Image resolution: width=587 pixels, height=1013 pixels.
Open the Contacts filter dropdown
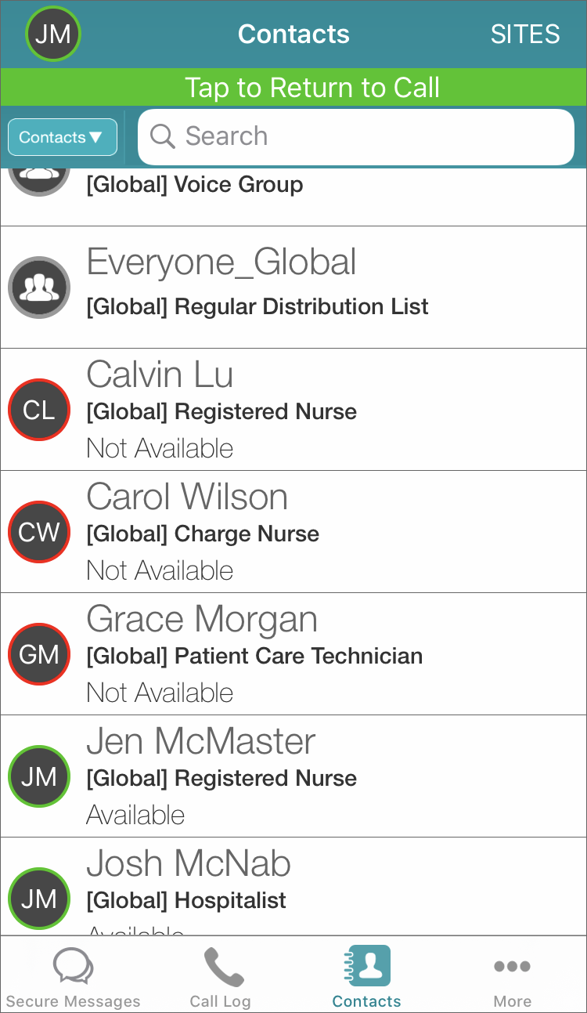tap(62, 136)
